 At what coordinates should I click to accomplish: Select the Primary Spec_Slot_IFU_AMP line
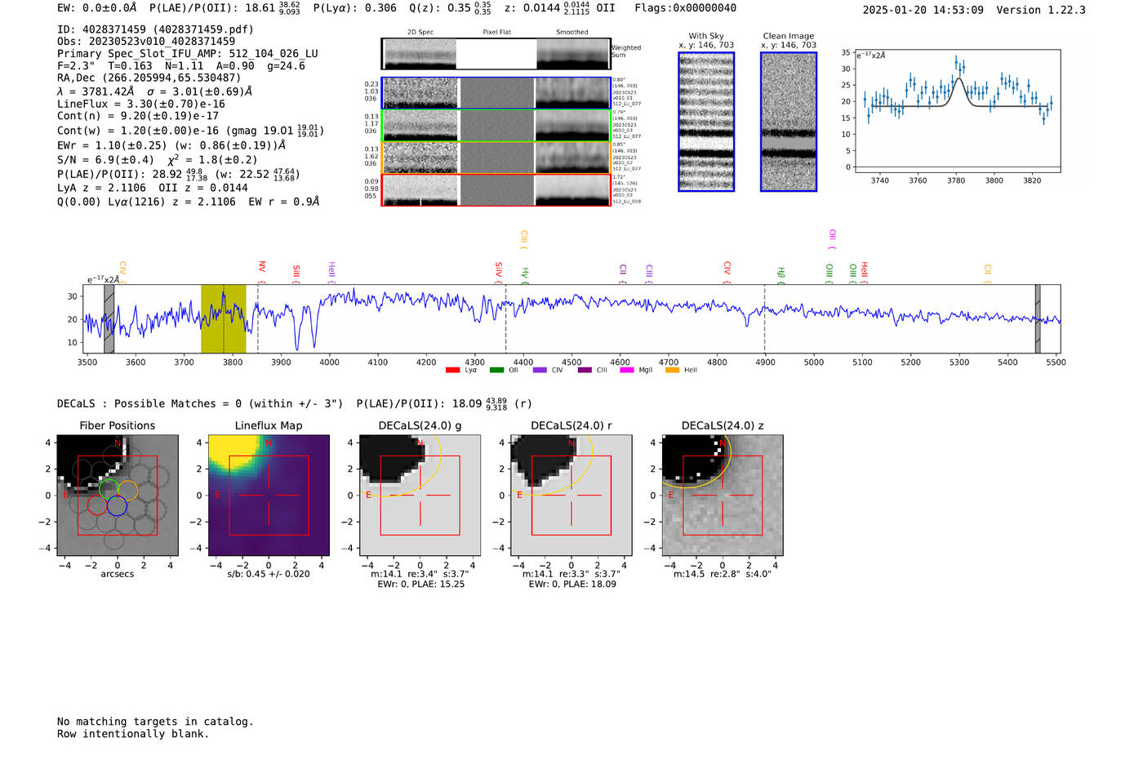(188, 54)
